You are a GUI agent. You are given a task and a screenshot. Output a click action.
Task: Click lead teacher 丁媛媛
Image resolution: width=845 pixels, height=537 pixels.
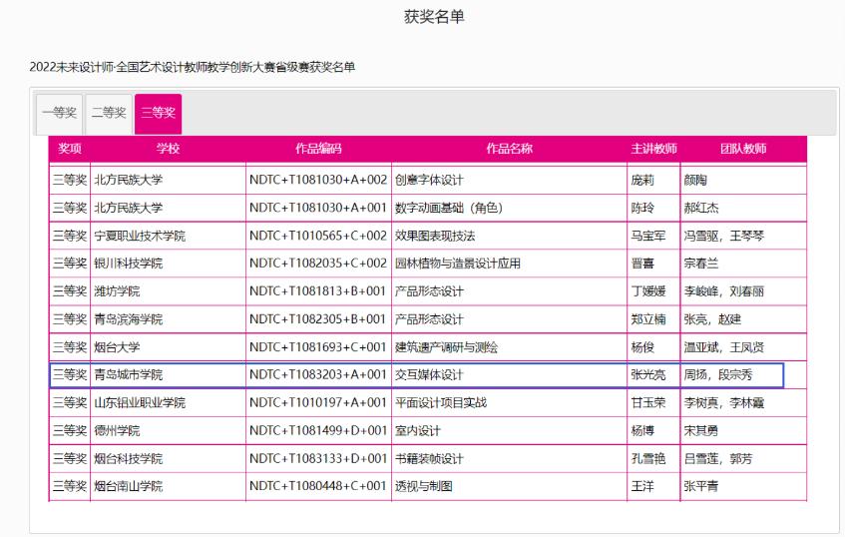click(648, 291)
